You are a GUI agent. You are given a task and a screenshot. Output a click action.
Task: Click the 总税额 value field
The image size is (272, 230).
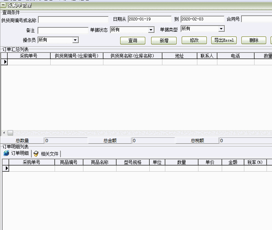click(245, 140)
